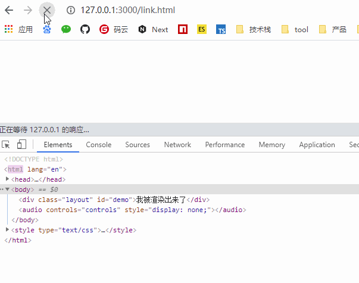Click the 正在等待 127.0.0.1 的响应 status text
This screenshot has height=283, width=359.
[45, 130]
